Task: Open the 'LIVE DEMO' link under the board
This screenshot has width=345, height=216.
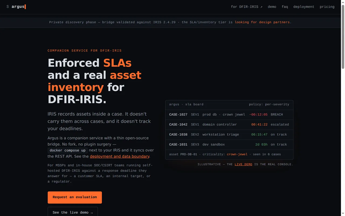Action: (x=243, y=164)
